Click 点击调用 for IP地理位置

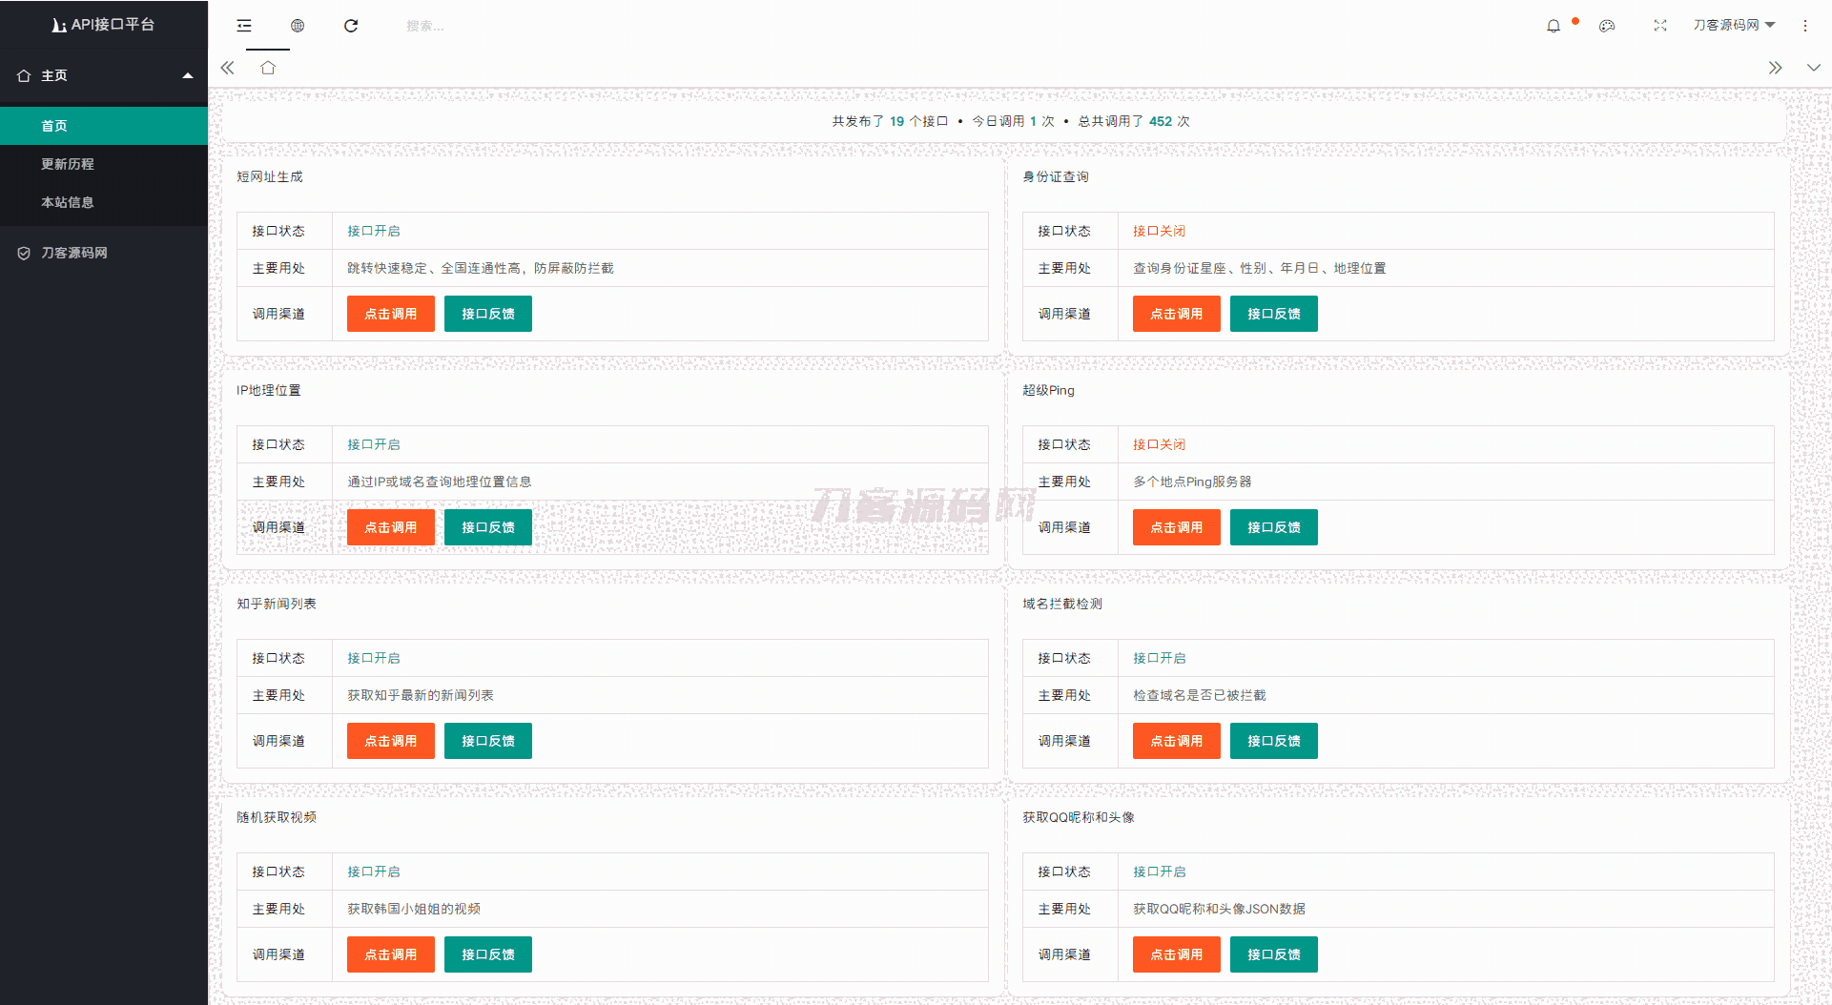[x=391, y=527]
